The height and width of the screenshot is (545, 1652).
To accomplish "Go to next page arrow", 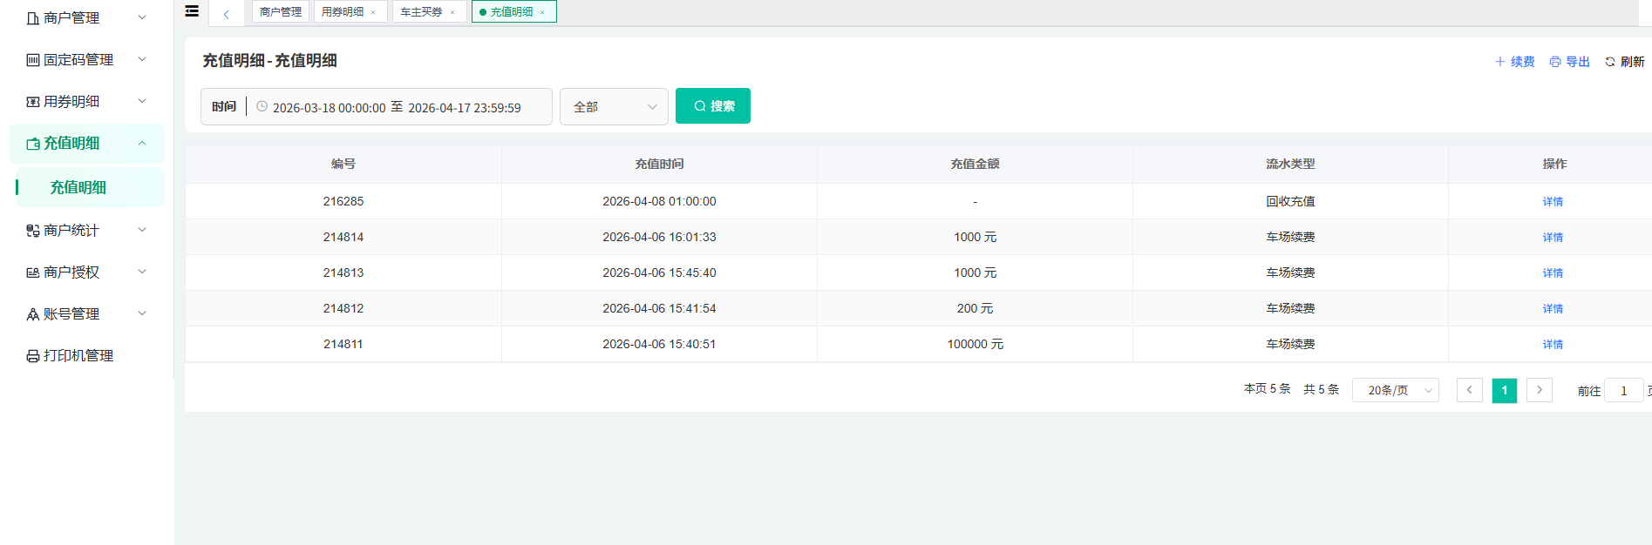I will pos(1540,390).
